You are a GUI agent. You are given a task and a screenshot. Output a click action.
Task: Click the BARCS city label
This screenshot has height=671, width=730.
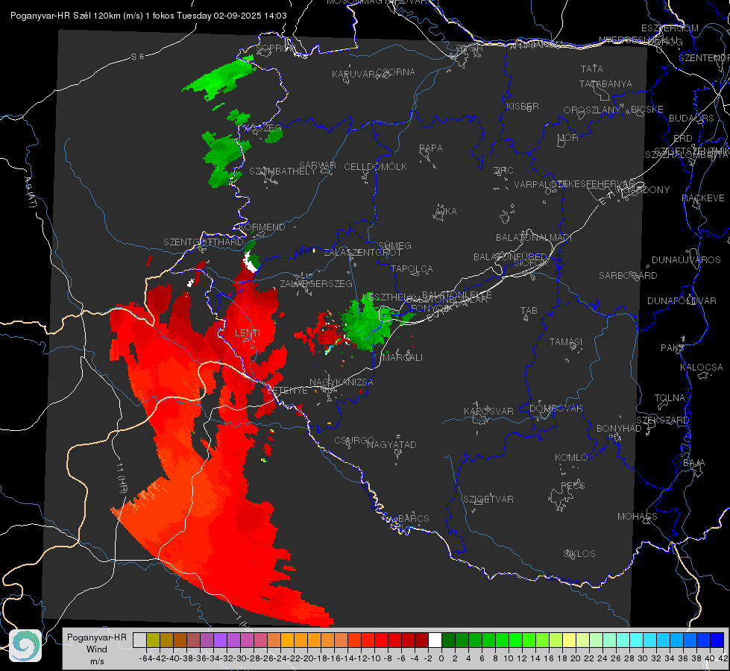click(x=414, y=518)
